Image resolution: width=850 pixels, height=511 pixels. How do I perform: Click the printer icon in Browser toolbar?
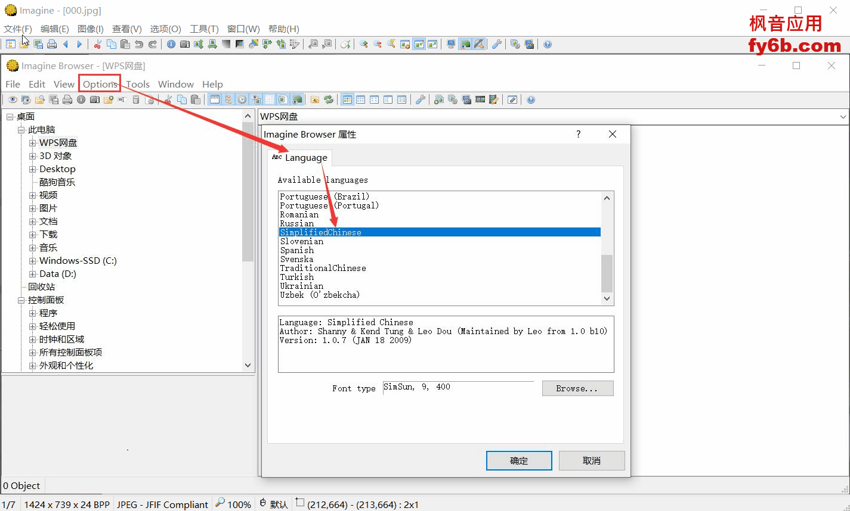[x=67, y=99]
